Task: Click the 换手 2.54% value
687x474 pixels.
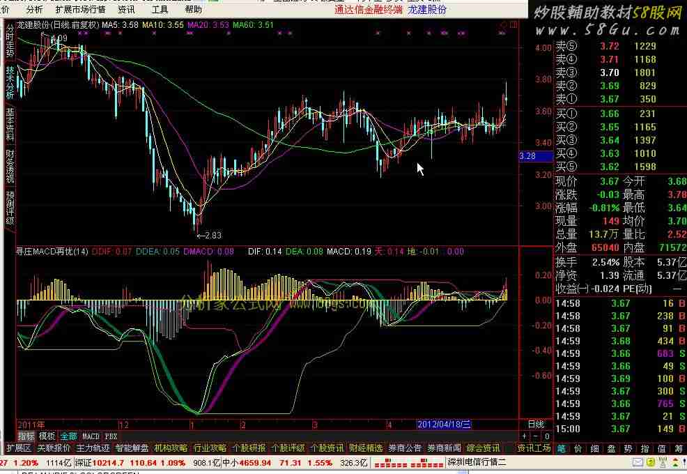Action: 605,263
